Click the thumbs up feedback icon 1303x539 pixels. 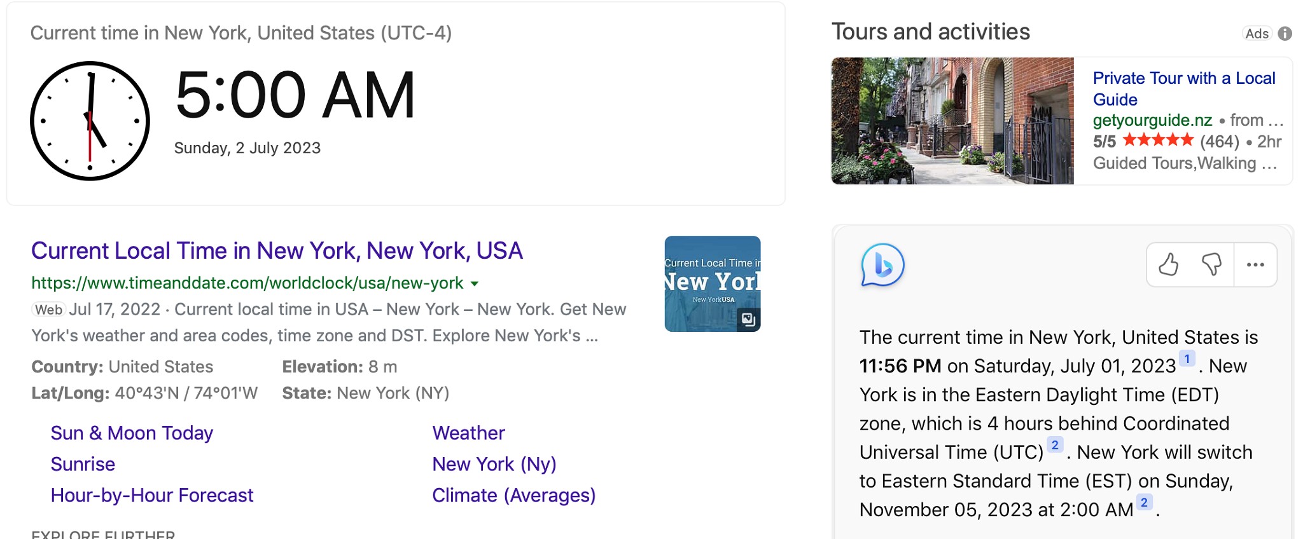[1168, 264]
